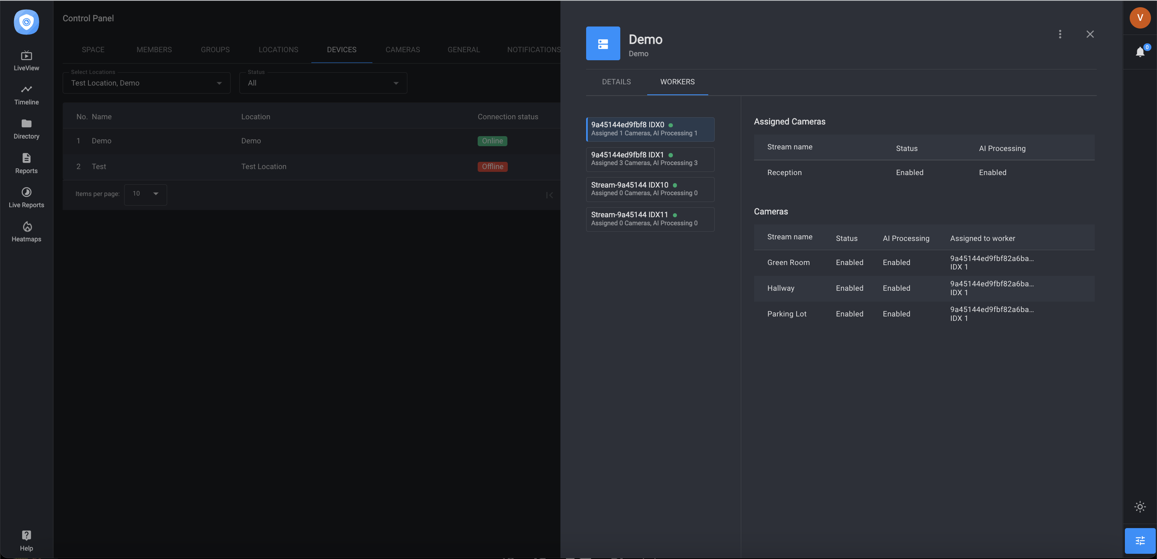1157x559 pixels.
Task: Open the Status filter dropdown
Action: [x=323, y=83]
